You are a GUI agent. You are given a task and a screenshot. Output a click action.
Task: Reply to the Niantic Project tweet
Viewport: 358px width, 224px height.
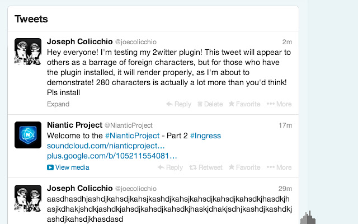pyautogui.click(x=170, y=167)
